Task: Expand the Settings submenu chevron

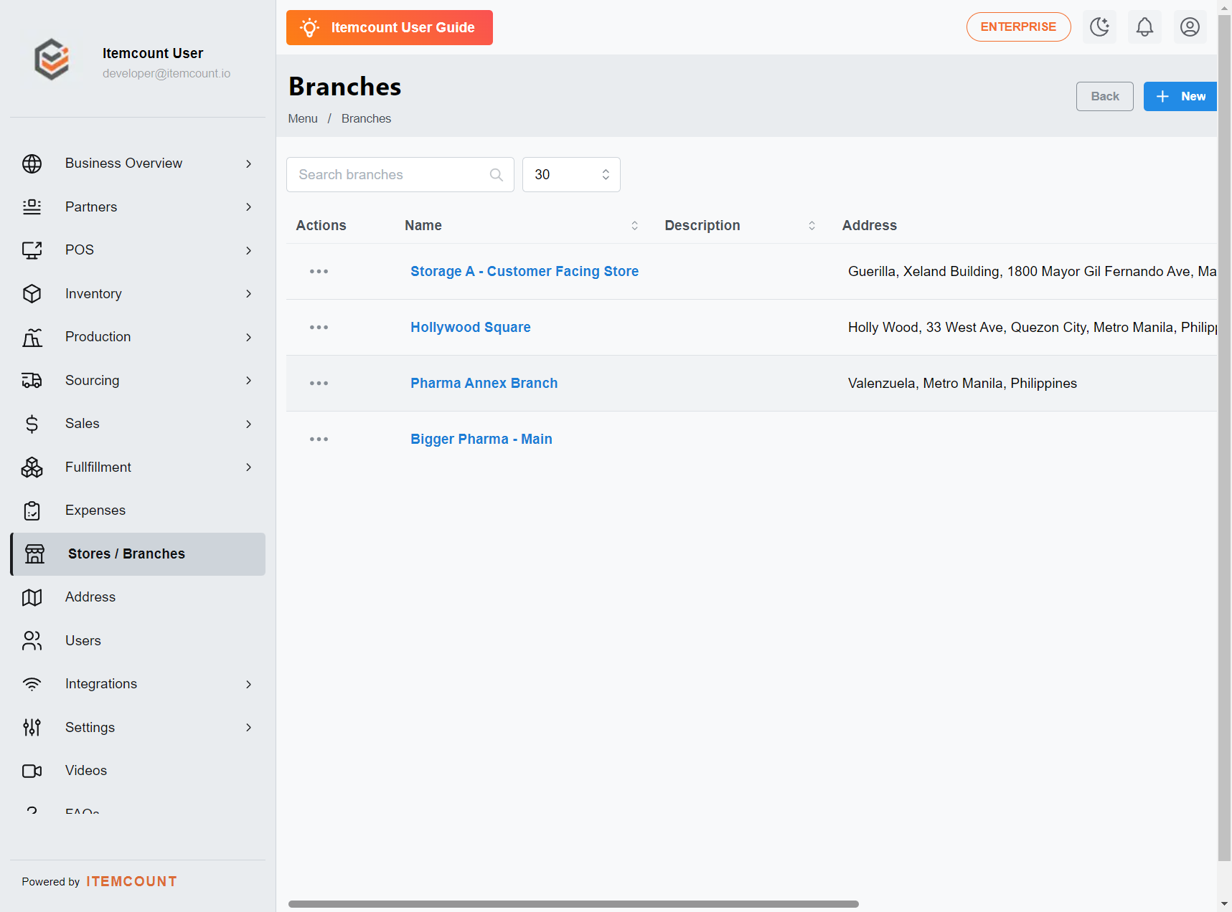Action: (248, 728)
